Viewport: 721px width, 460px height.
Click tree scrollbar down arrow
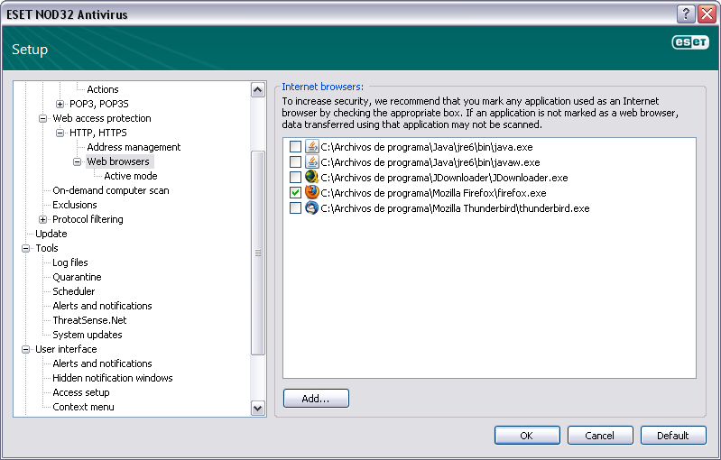pyautogui.click(x=258, y=408)
